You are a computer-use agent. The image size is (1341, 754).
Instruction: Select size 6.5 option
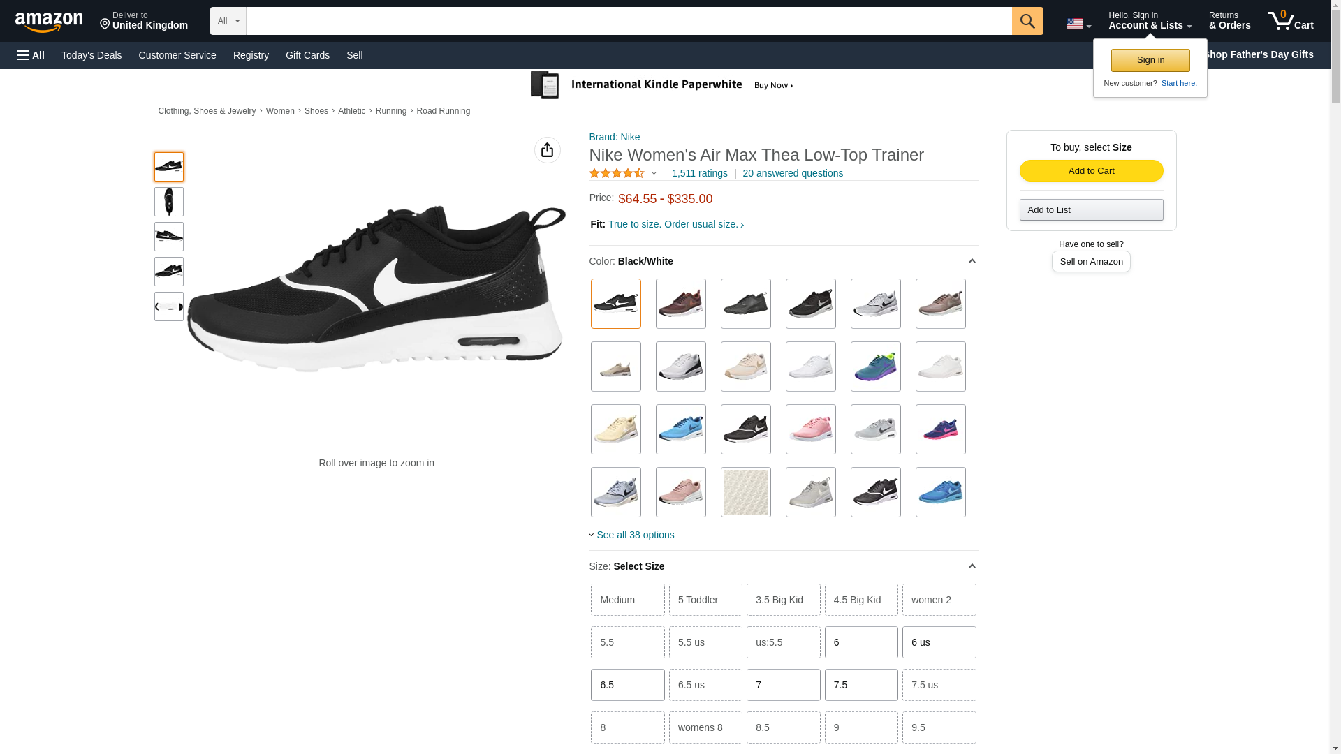[x=627, y=685]
